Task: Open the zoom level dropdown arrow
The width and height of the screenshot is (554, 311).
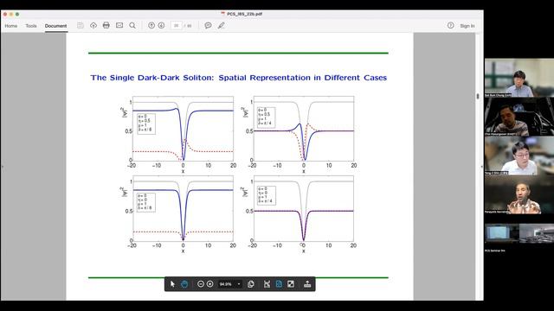Action: 239,284
